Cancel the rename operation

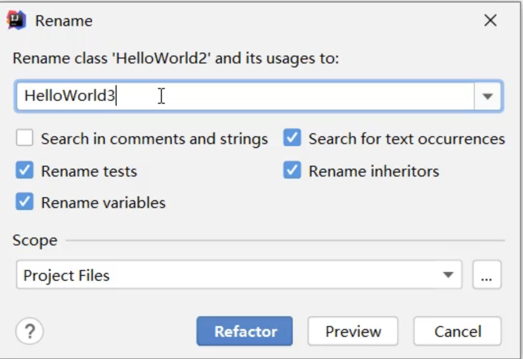coord(457,331)
